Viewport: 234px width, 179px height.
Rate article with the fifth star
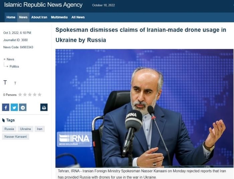40,95
